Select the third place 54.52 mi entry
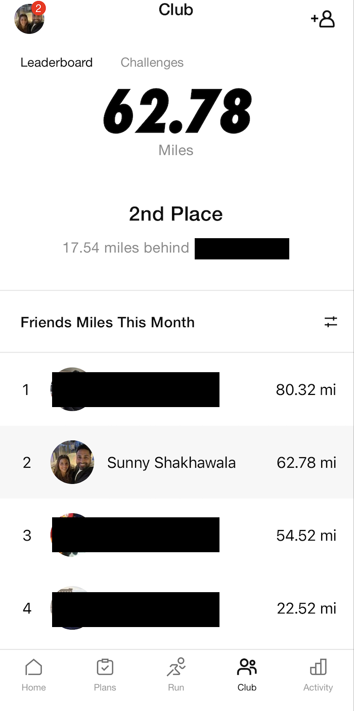The image size is (354, 711). coord(305,536)
